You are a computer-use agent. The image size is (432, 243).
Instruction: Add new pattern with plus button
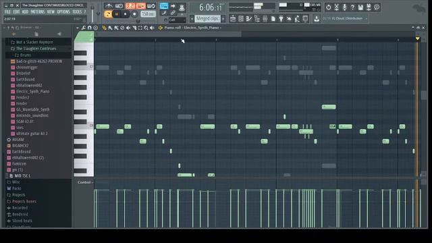click(223, 19)
